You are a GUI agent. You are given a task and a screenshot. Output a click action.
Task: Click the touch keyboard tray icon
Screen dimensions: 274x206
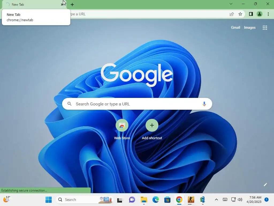pos(225,200)
